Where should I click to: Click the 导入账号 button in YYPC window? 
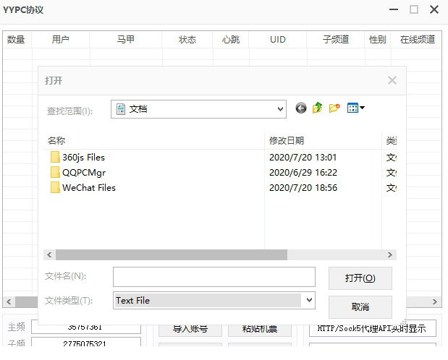190,329
